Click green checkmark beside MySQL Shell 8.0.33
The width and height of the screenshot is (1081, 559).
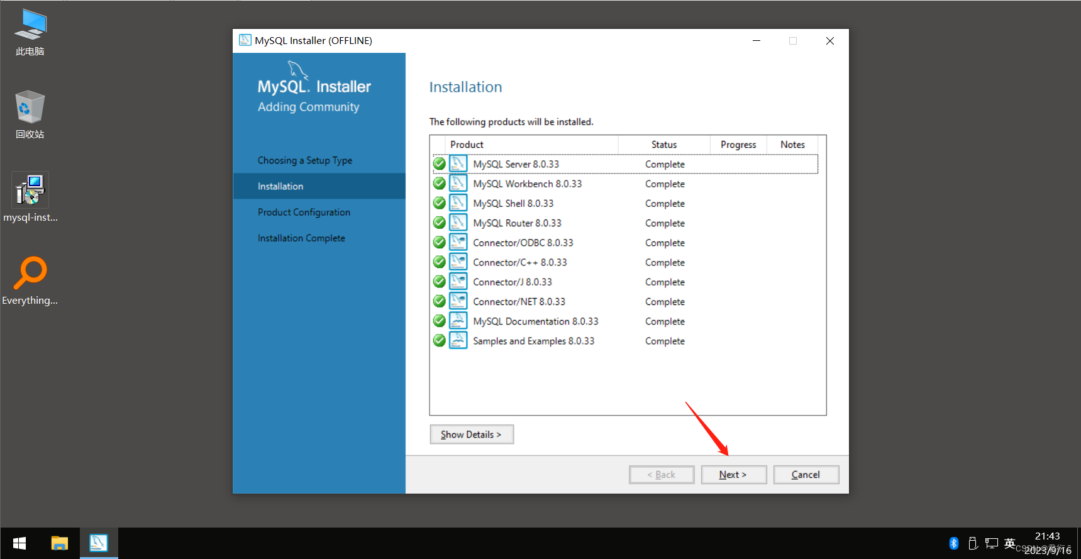[440, 202]
